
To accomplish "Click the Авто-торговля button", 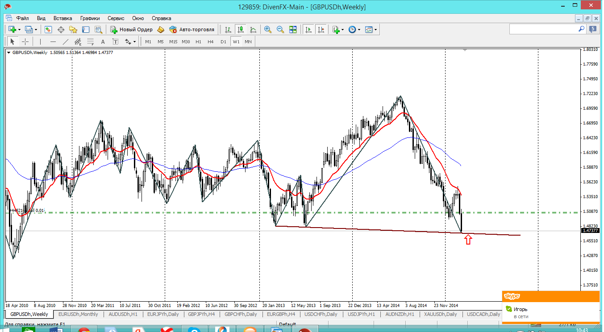I will (192, 29).
